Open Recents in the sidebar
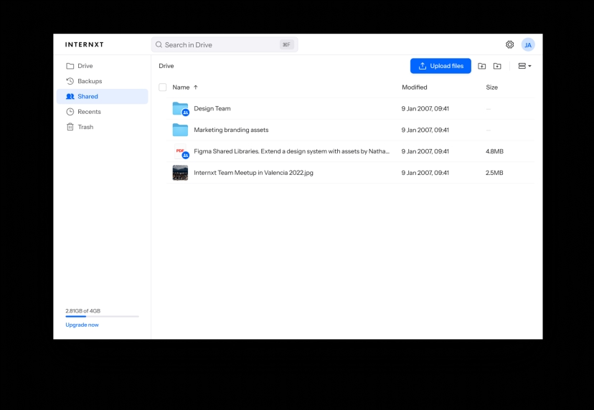This screenshot has width=594, height=410. pos(89,112)
